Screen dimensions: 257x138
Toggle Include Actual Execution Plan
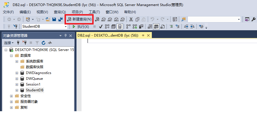pos(128,27)
